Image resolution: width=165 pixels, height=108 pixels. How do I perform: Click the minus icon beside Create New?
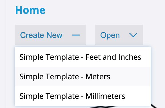76,35
